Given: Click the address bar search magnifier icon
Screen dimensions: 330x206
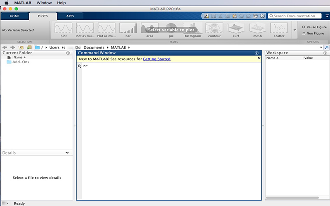Looking at the screenshot, I should click(x=326, y=47).
